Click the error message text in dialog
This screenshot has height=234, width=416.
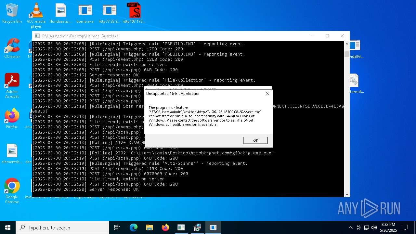[205, 116]
